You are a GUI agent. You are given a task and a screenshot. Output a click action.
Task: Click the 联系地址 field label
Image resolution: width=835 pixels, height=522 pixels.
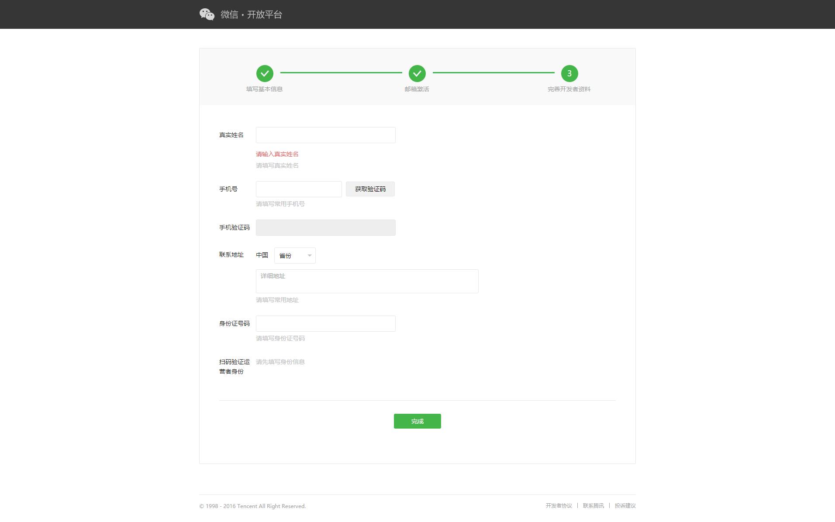point(231,254)
